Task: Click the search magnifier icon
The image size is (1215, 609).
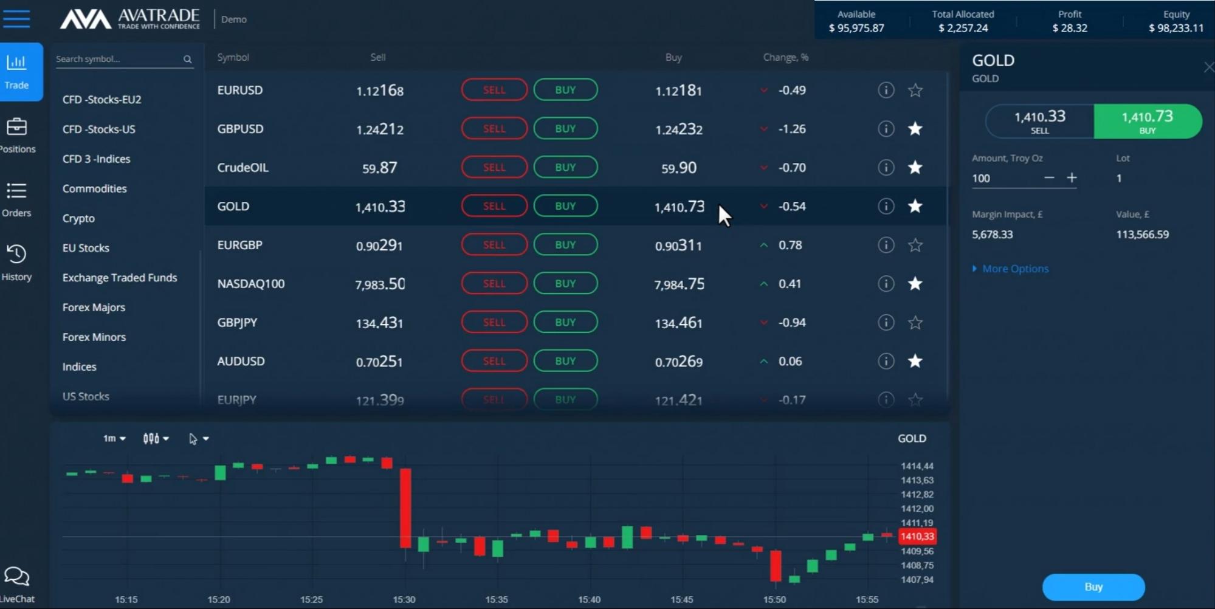Action: click(187, 59)
